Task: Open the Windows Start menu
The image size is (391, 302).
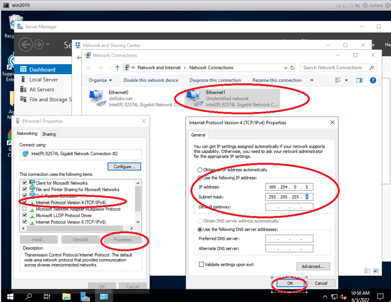Action: 10,296
